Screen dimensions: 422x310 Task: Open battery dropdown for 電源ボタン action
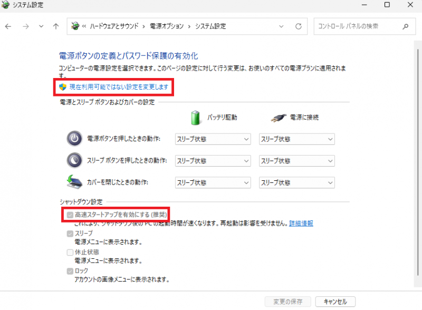(213, 139)
